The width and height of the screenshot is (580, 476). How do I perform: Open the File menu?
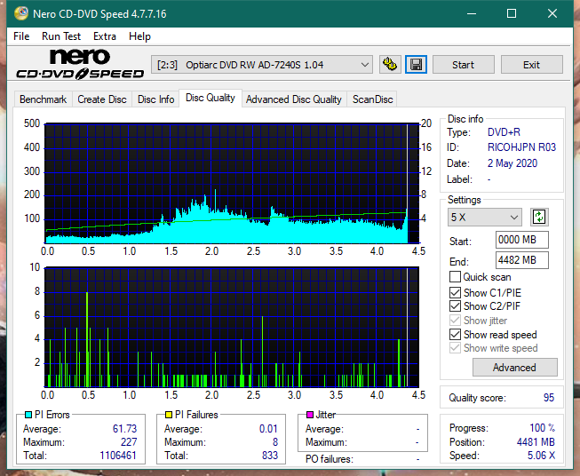21,36
